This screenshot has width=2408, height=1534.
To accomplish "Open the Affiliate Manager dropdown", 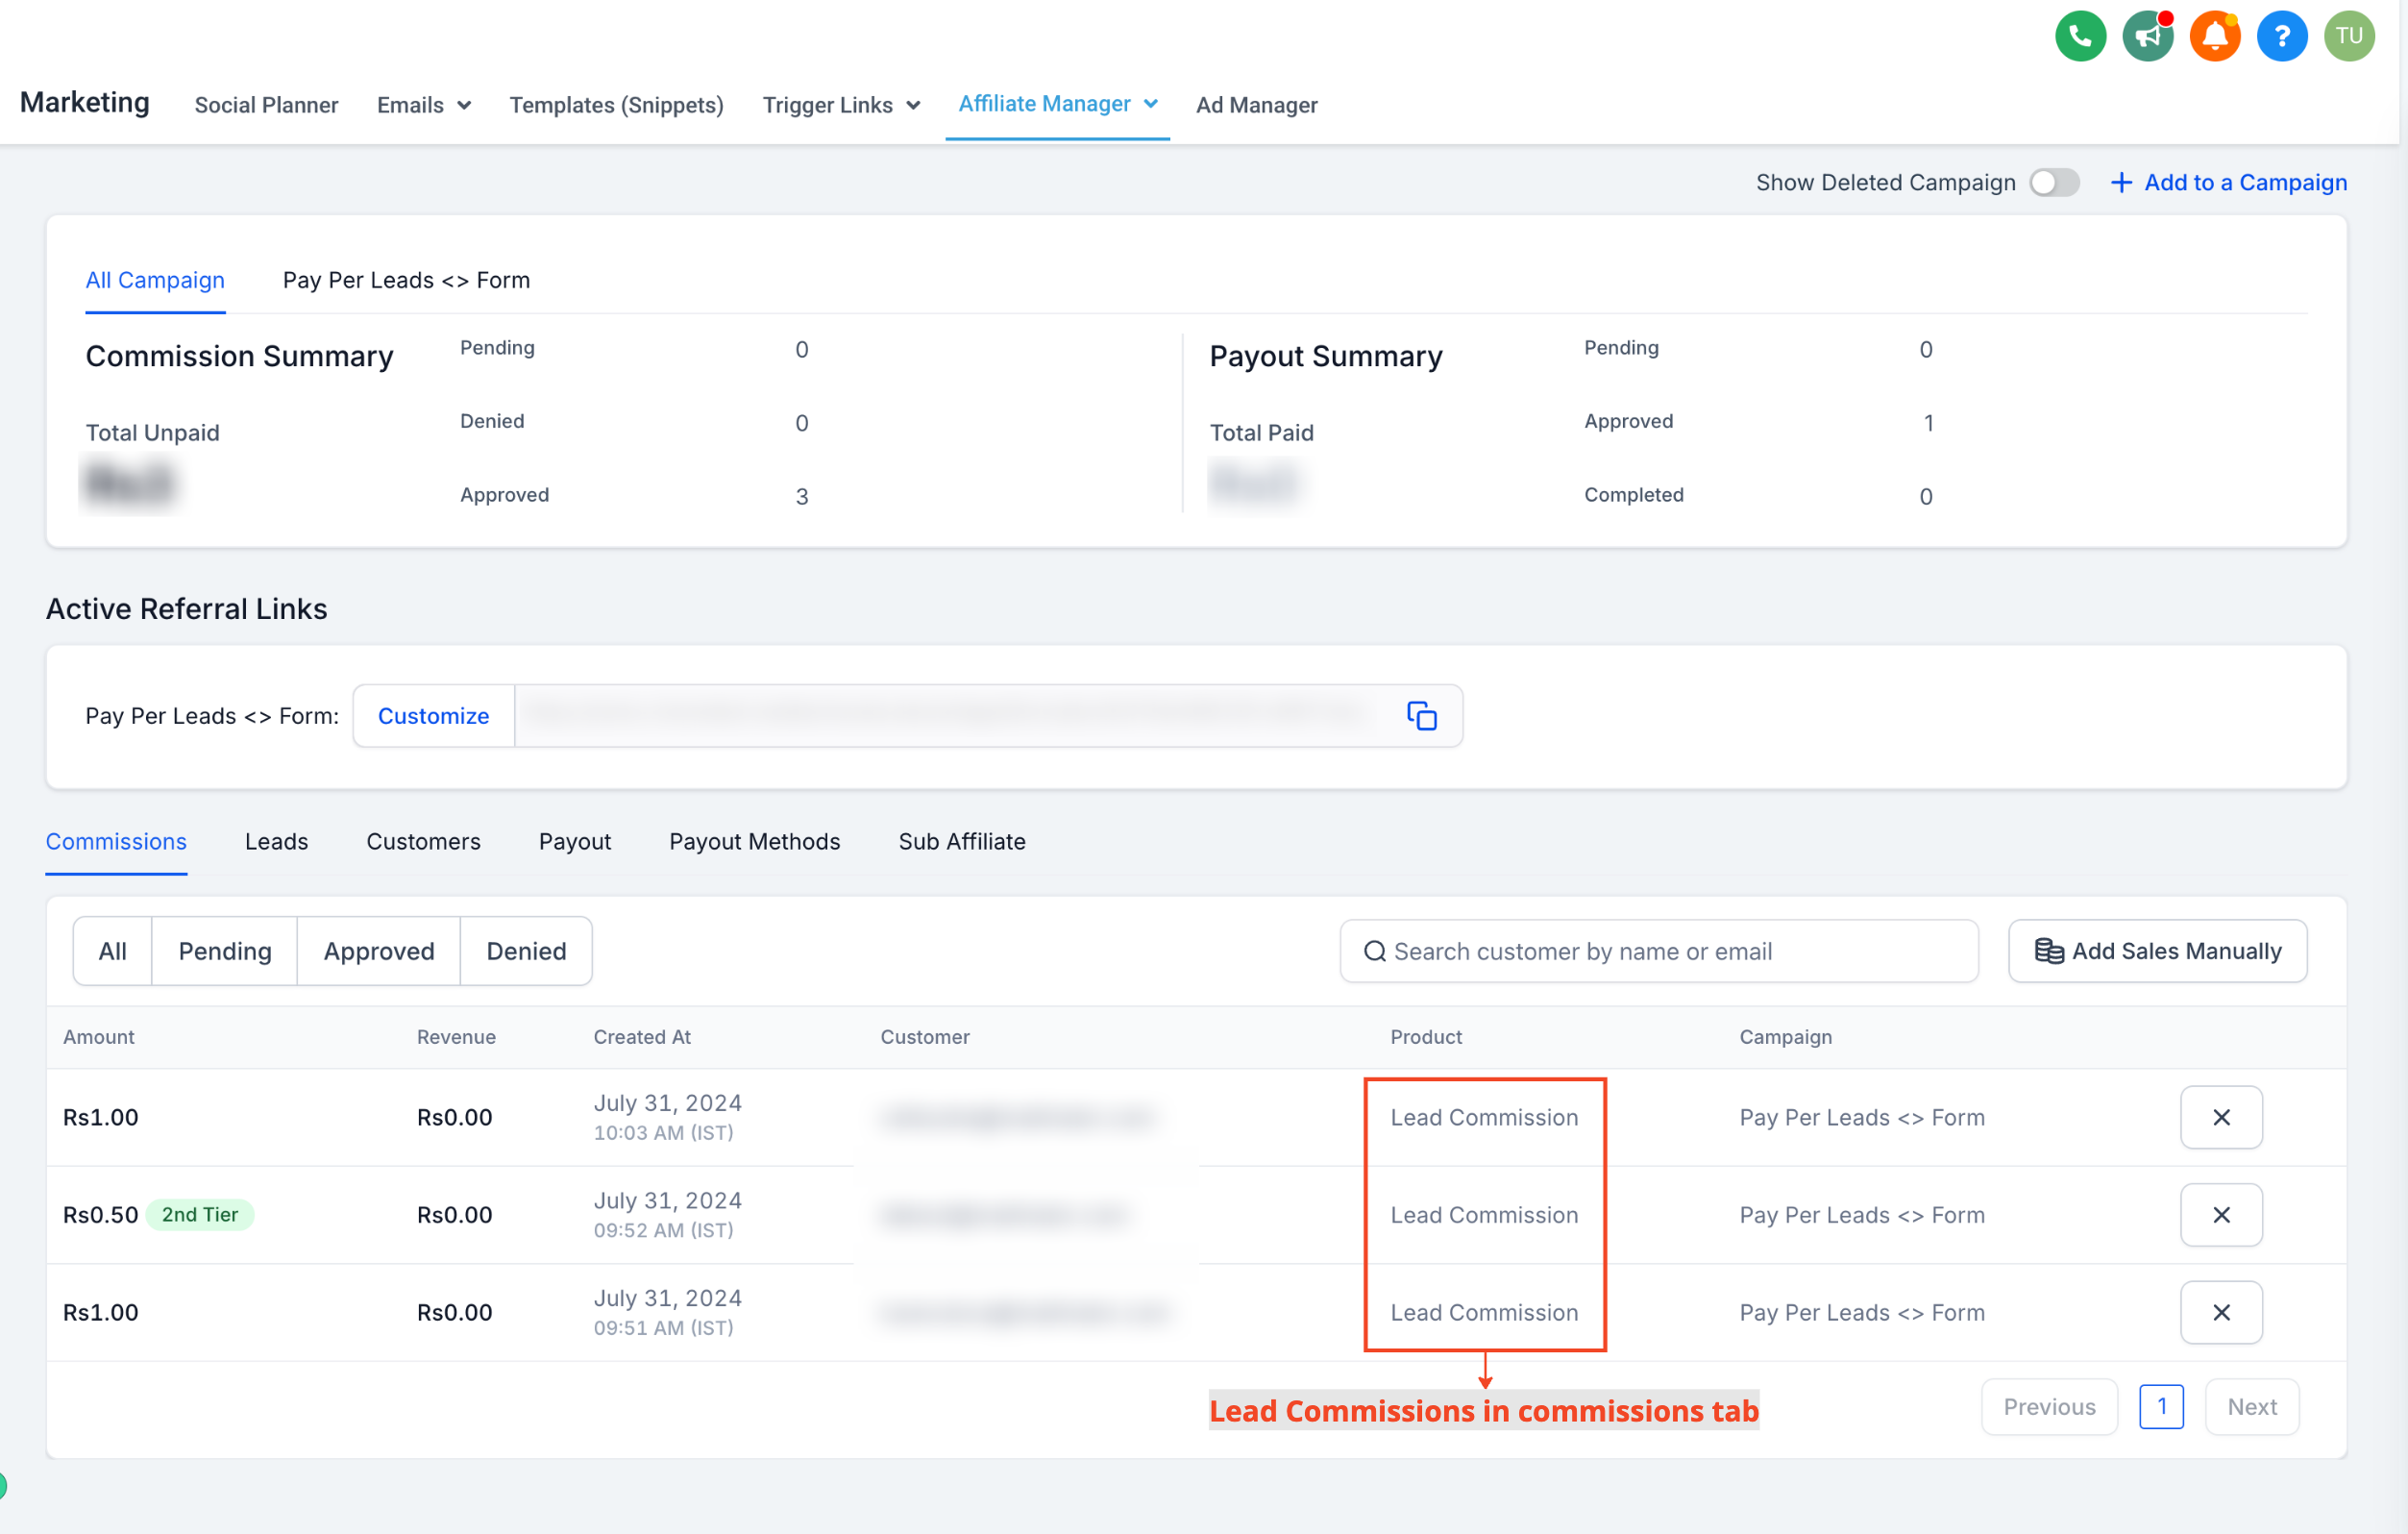I will (1057, 104).
